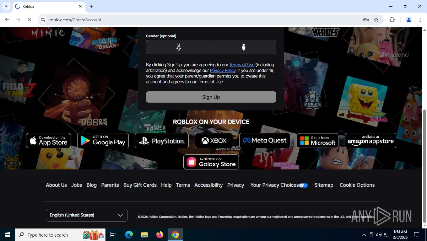
Task: Open File Explorer from taskbar
Action: coord(144,235)
